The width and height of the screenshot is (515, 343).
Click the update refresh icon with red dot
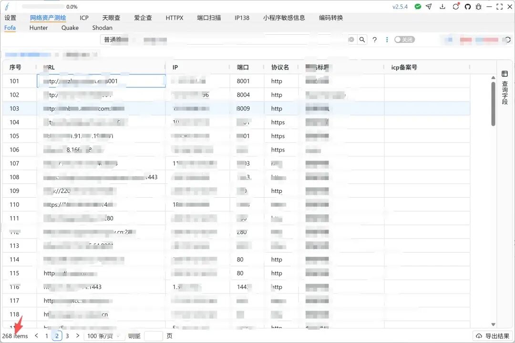tap(455, 7)
